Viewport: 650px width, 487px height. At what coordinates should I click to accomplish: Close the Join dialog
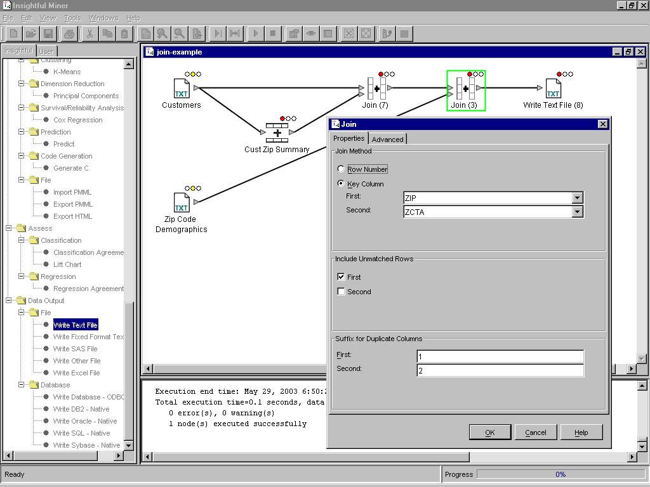(x=603, y=124)
